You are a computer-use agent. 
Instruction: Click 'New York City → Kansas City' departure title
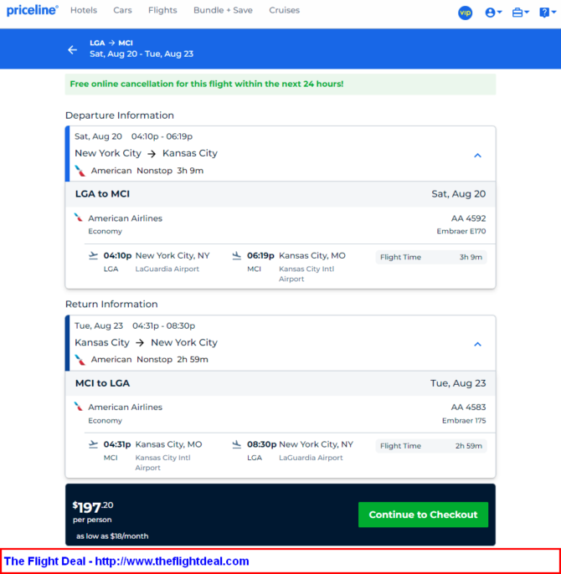[x=146, y=153]
